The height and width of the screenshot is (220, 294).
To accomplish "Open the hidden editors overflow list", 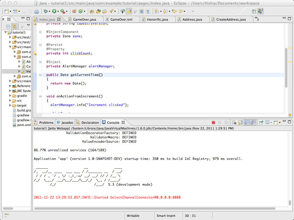I will 257,19.
